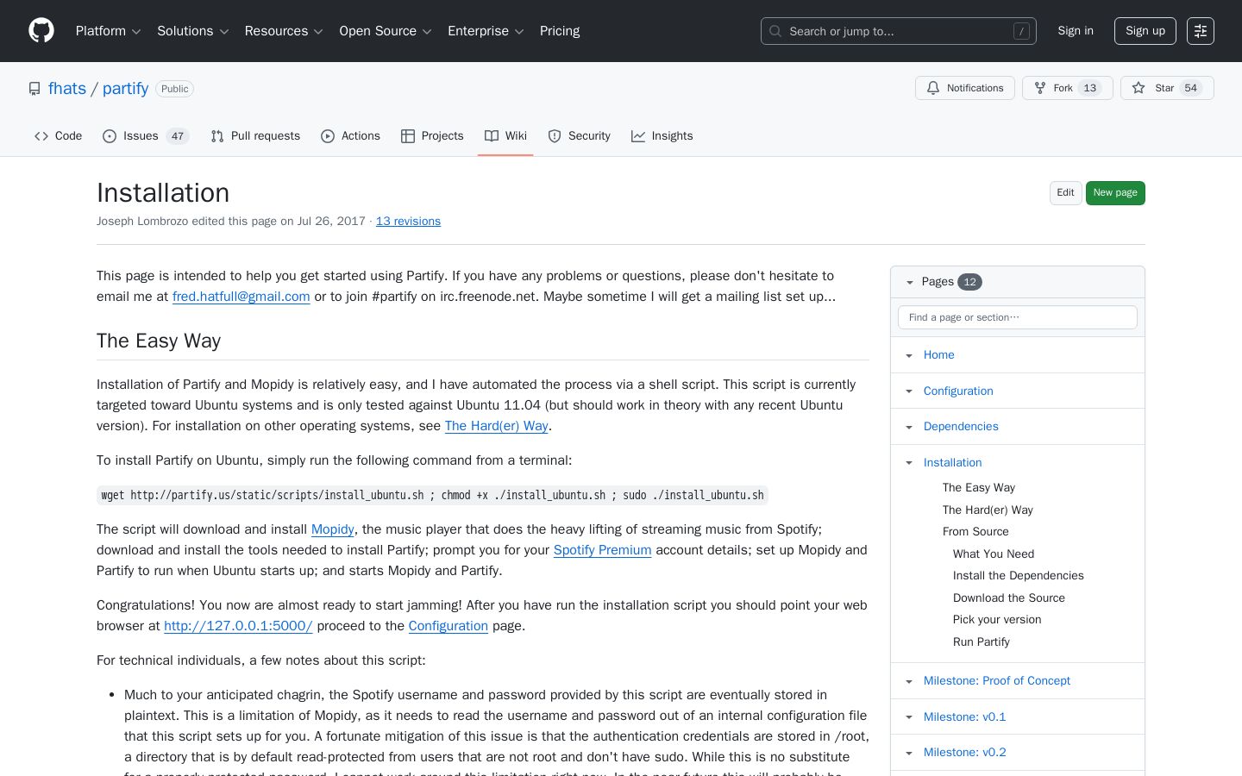Open Milestone: Proof of Concept page
The image size is (1242, 776).
997,681
